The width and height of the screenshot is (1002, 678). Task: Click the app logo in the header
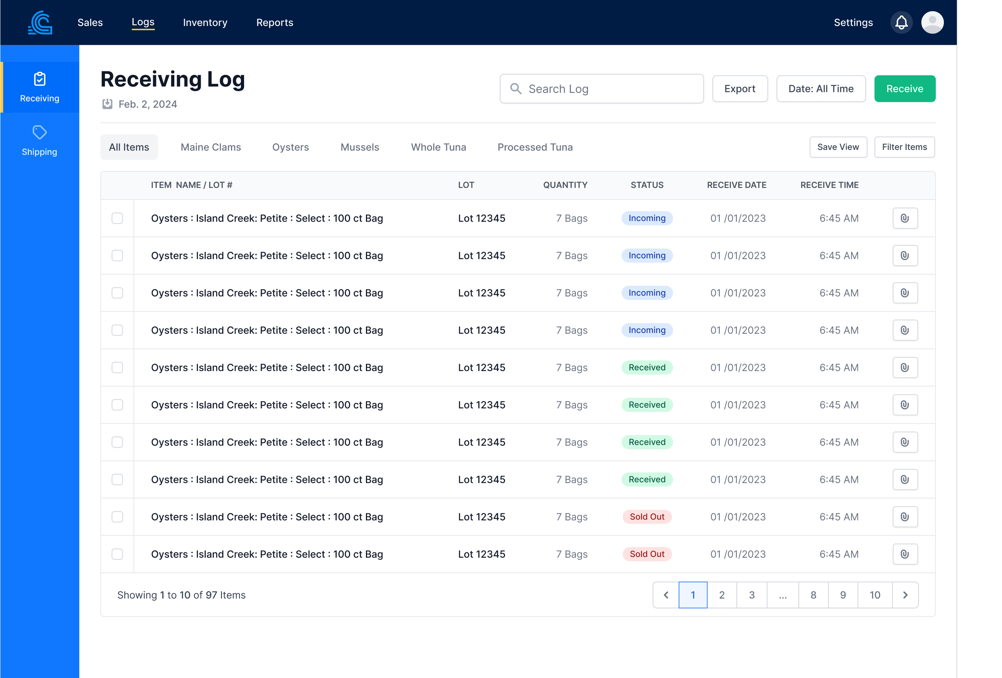pos(40,22)
